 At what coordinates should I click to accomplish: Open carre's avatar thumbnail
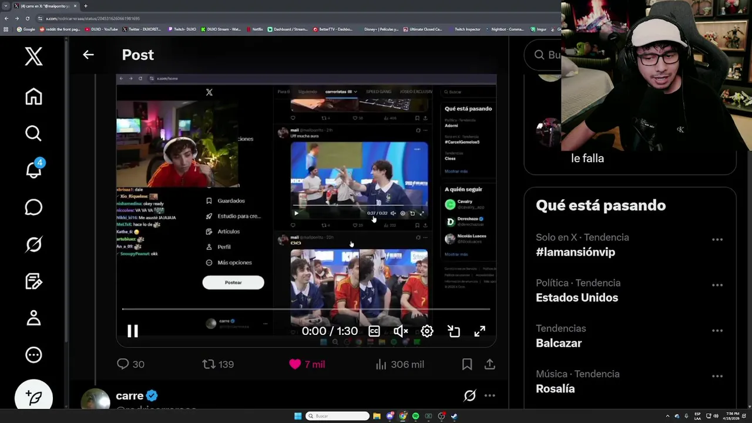[95, 399]
